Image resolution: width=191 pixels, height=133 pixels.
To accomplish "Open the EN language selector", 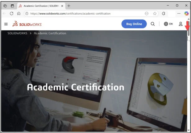I will (x=168, y=24).
